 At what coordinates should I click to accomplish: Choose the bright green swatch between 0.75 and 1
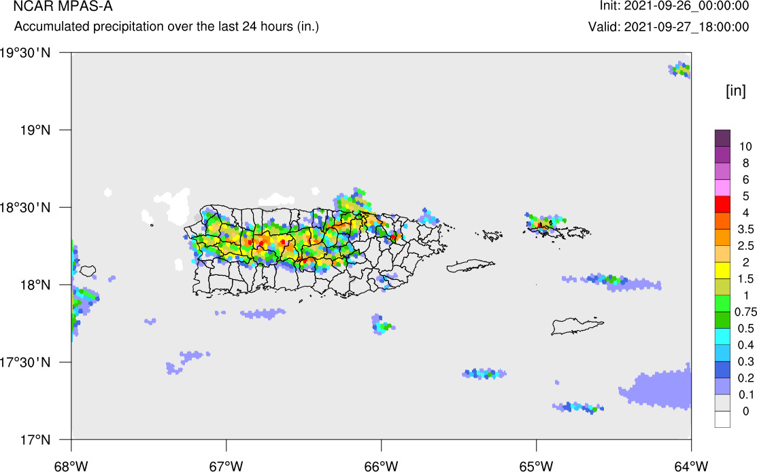tap(722, 304)
